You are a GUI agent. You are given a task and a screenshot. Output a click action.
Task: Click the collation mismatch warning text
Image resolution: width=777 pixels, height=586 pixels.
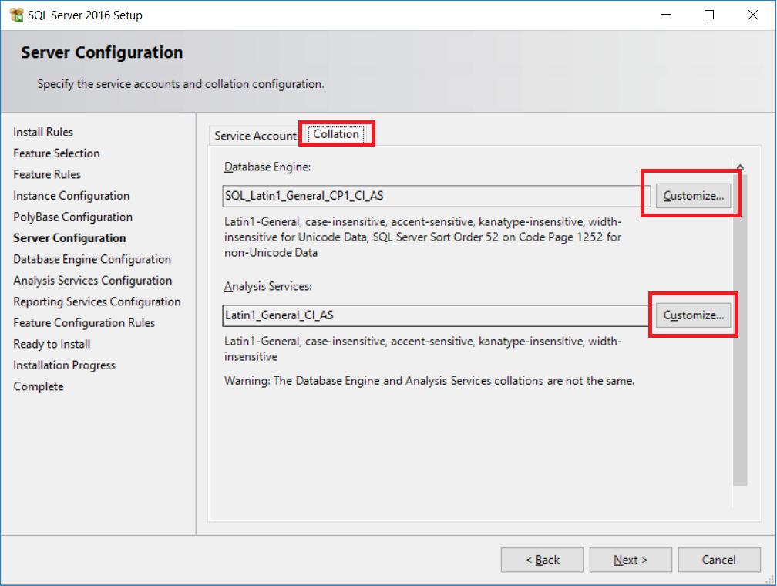(x=429, y=381)
